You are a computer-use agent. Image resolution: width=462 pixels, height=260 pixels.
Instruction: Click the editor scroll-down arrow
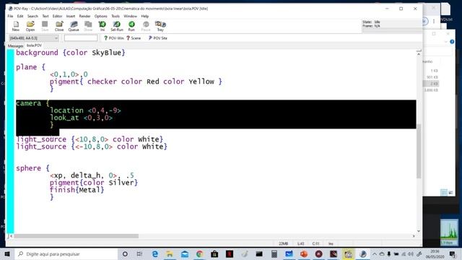[x=419, y=231]
